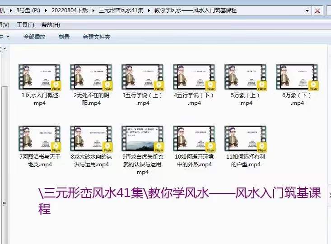Open the 工具(T) menu
Screen dimensions: 331x244
(26, 25)
